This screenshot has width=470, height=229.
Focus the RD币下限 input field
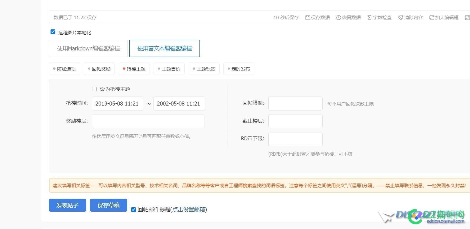[295, 139]
